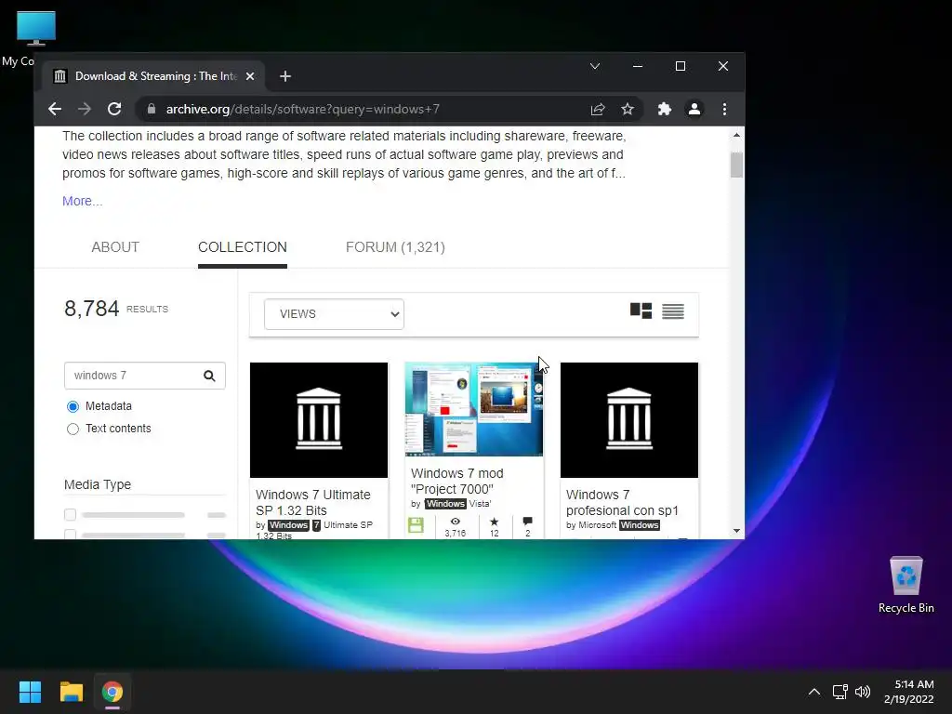Select the Metadata search option
The image size is (952, 714).
[x=73, y=406]
